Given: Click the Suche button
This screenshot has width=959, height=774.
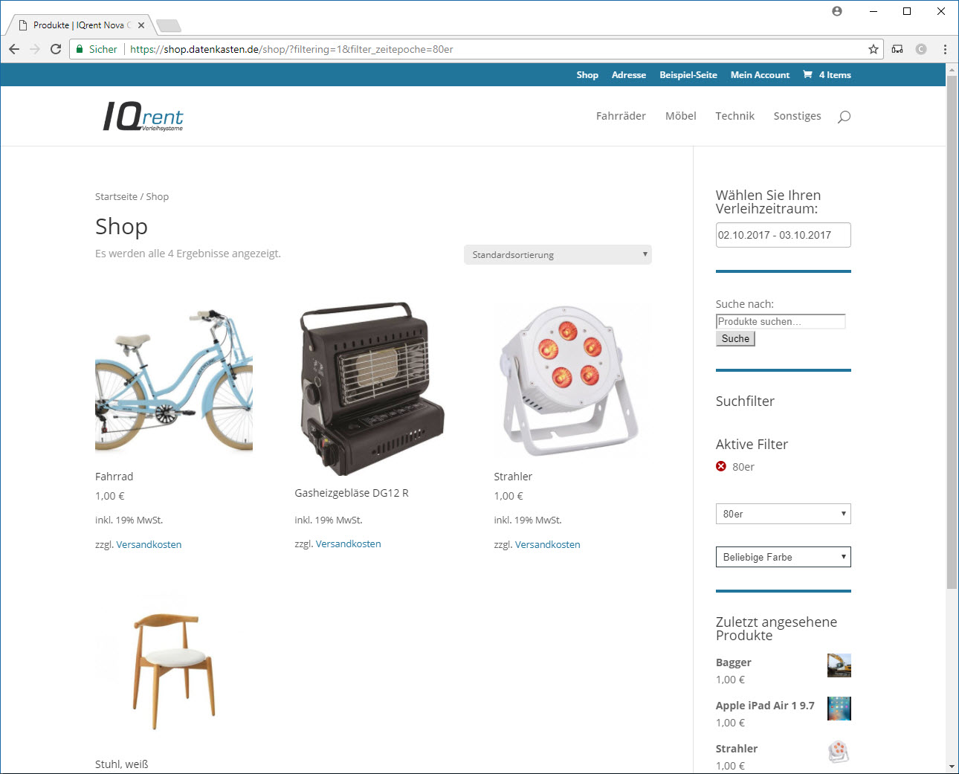Looking at the screenshot, I should (735, 338).
